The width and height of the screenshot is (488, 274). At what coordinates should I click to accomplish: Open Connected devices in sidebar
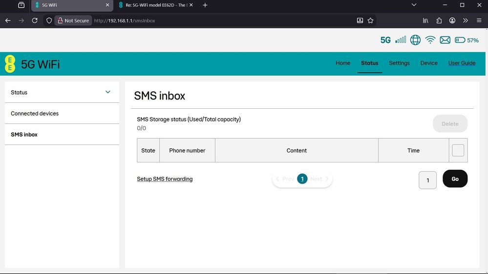(x=62, y=114)
